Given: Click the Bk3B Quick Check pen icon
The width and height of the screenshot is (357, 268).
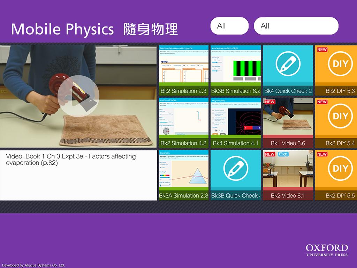Looking at the screenshot, I should click(236, 169).
